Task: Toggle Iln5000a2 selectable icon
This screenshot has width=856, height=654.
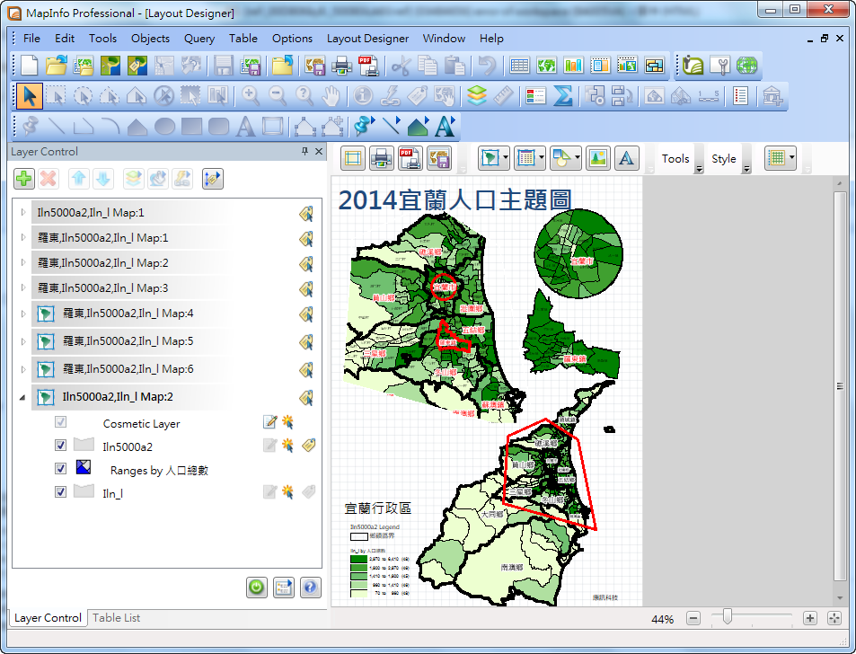Action: [287, 446]
